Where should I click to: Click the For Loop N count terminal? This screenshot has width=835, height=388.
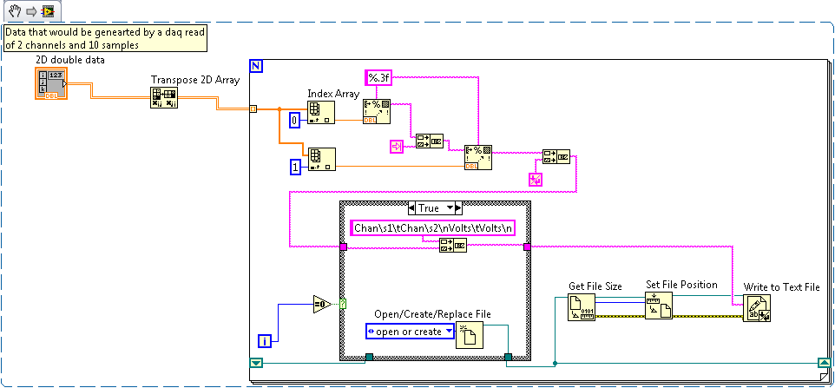tap(255, 66)
